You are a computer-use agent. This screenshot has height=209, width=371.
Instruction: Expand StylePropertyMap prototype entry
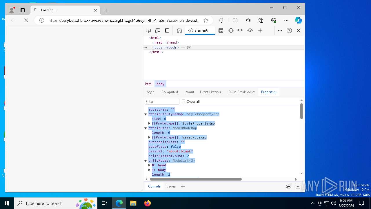pos(149,123)
